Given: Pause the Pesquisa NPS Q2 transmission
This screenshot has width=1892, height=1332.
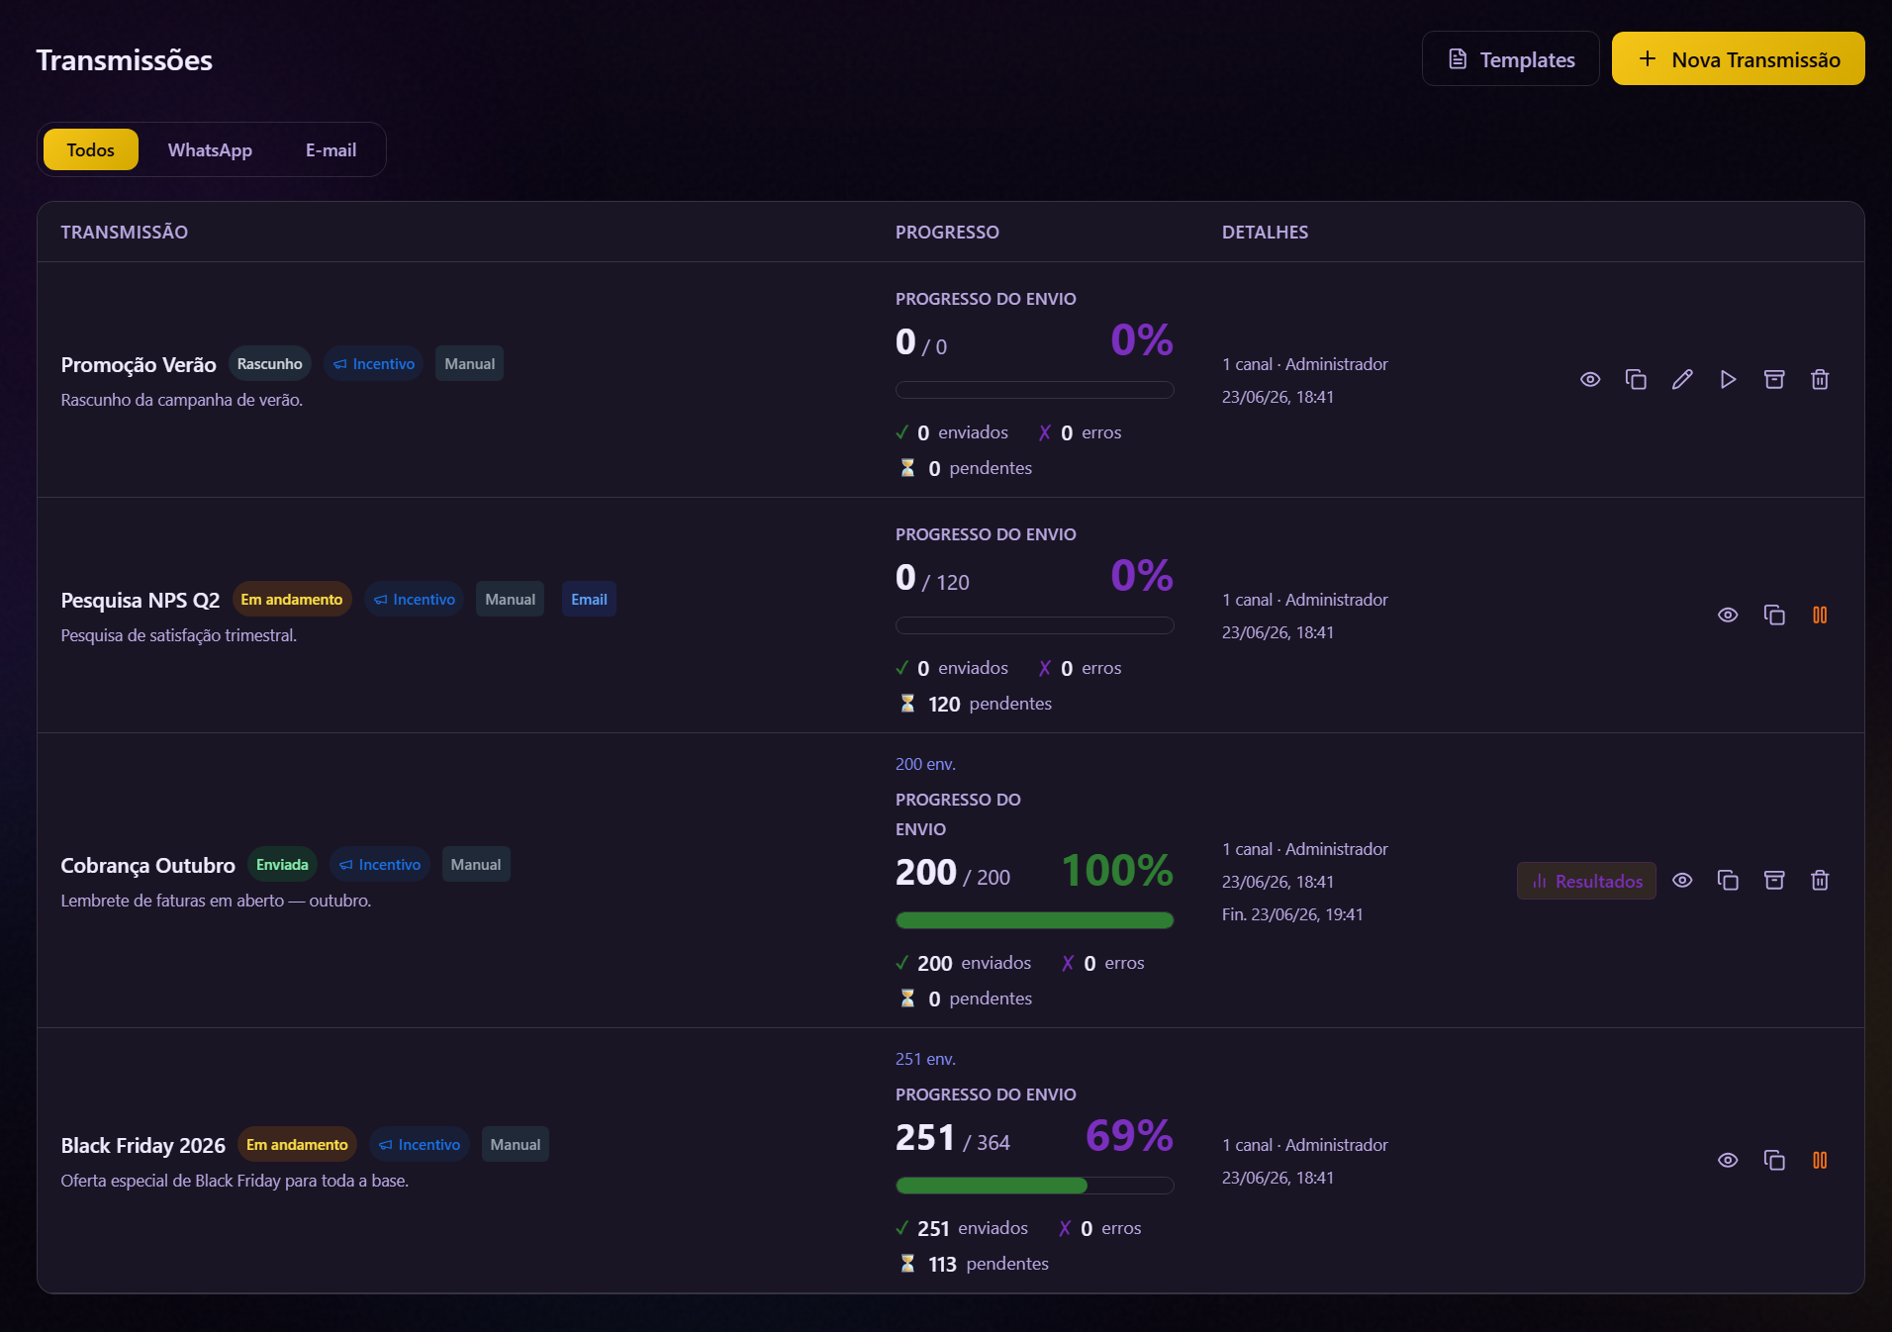Looking at the screenshot, I should 1820,616.
